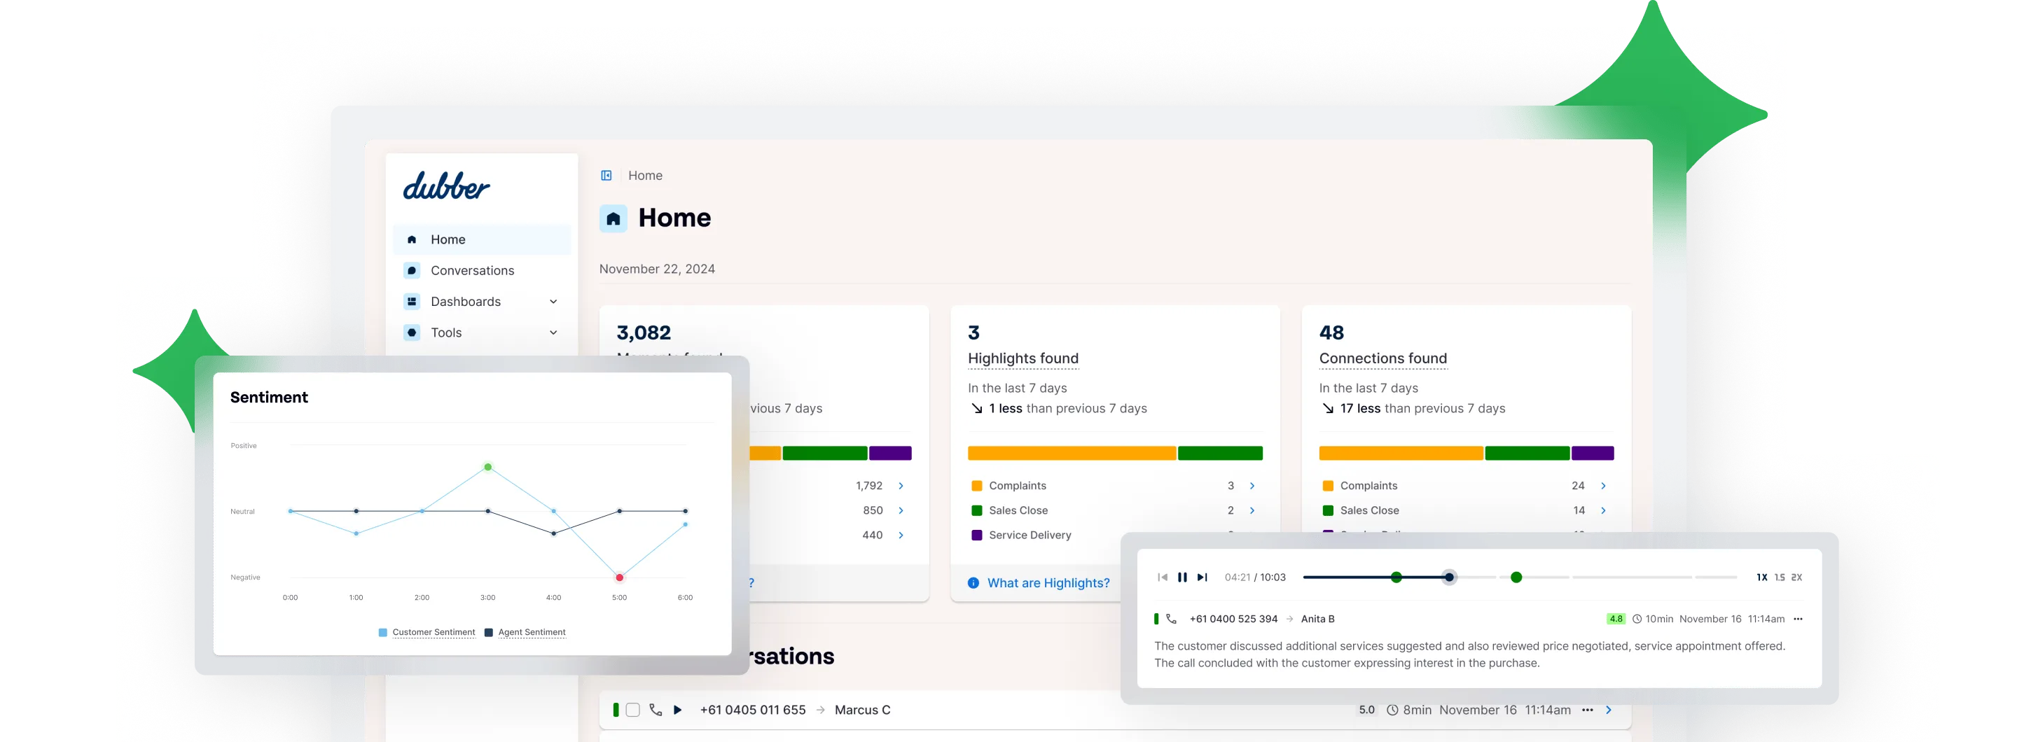Click the dubber logo
The width and height of the screenshot is (2017, 742).
point(446,186)
